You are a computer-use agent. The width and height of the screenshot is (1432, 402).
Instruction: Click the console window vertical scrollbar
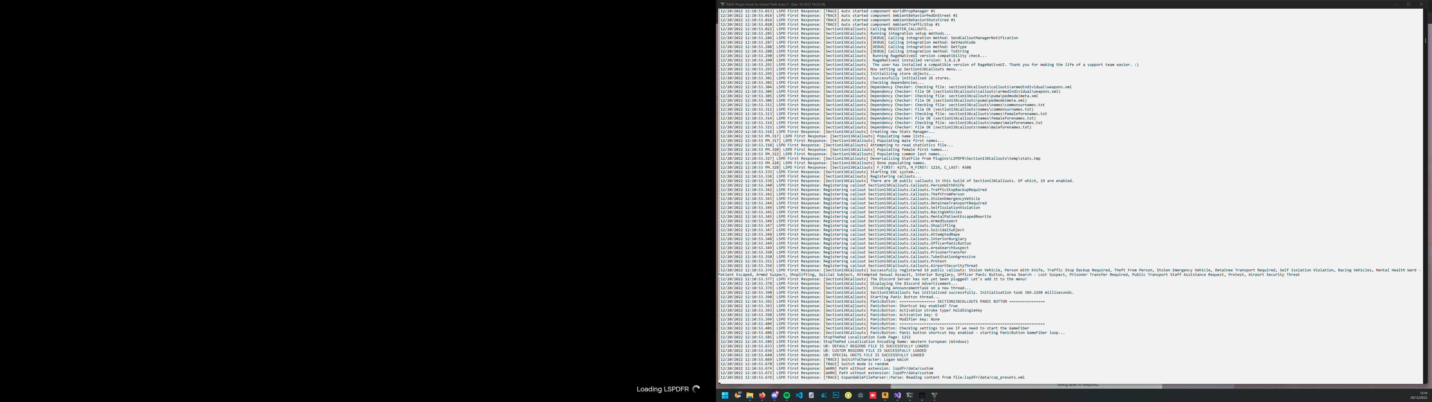[1425, 40]
